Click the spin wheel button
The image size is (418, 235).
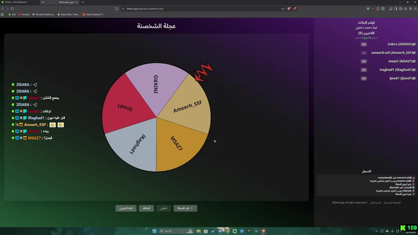(x=185, y=208)
